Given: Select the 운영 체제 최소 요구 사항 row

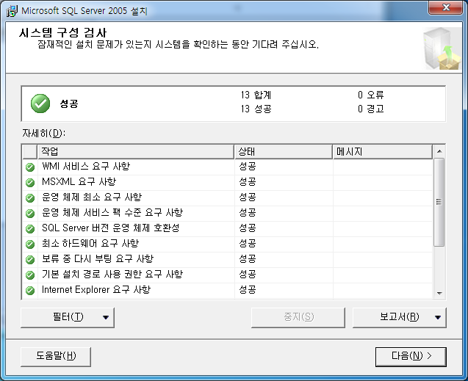Looking at the screenshot, I should coord(228,197).
